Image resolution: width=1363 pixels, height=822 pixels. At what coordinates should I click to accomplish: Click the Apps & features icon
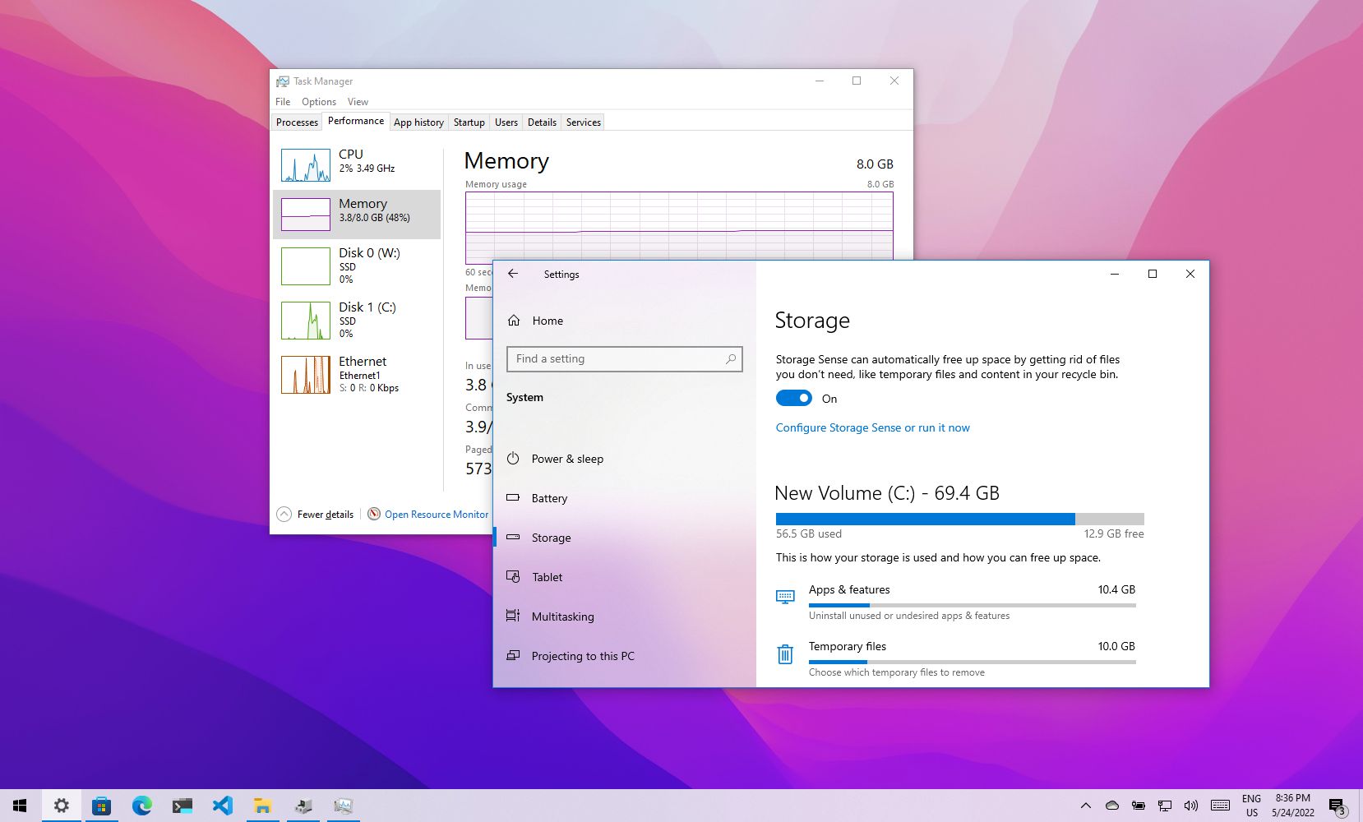(x=785, y=597)
